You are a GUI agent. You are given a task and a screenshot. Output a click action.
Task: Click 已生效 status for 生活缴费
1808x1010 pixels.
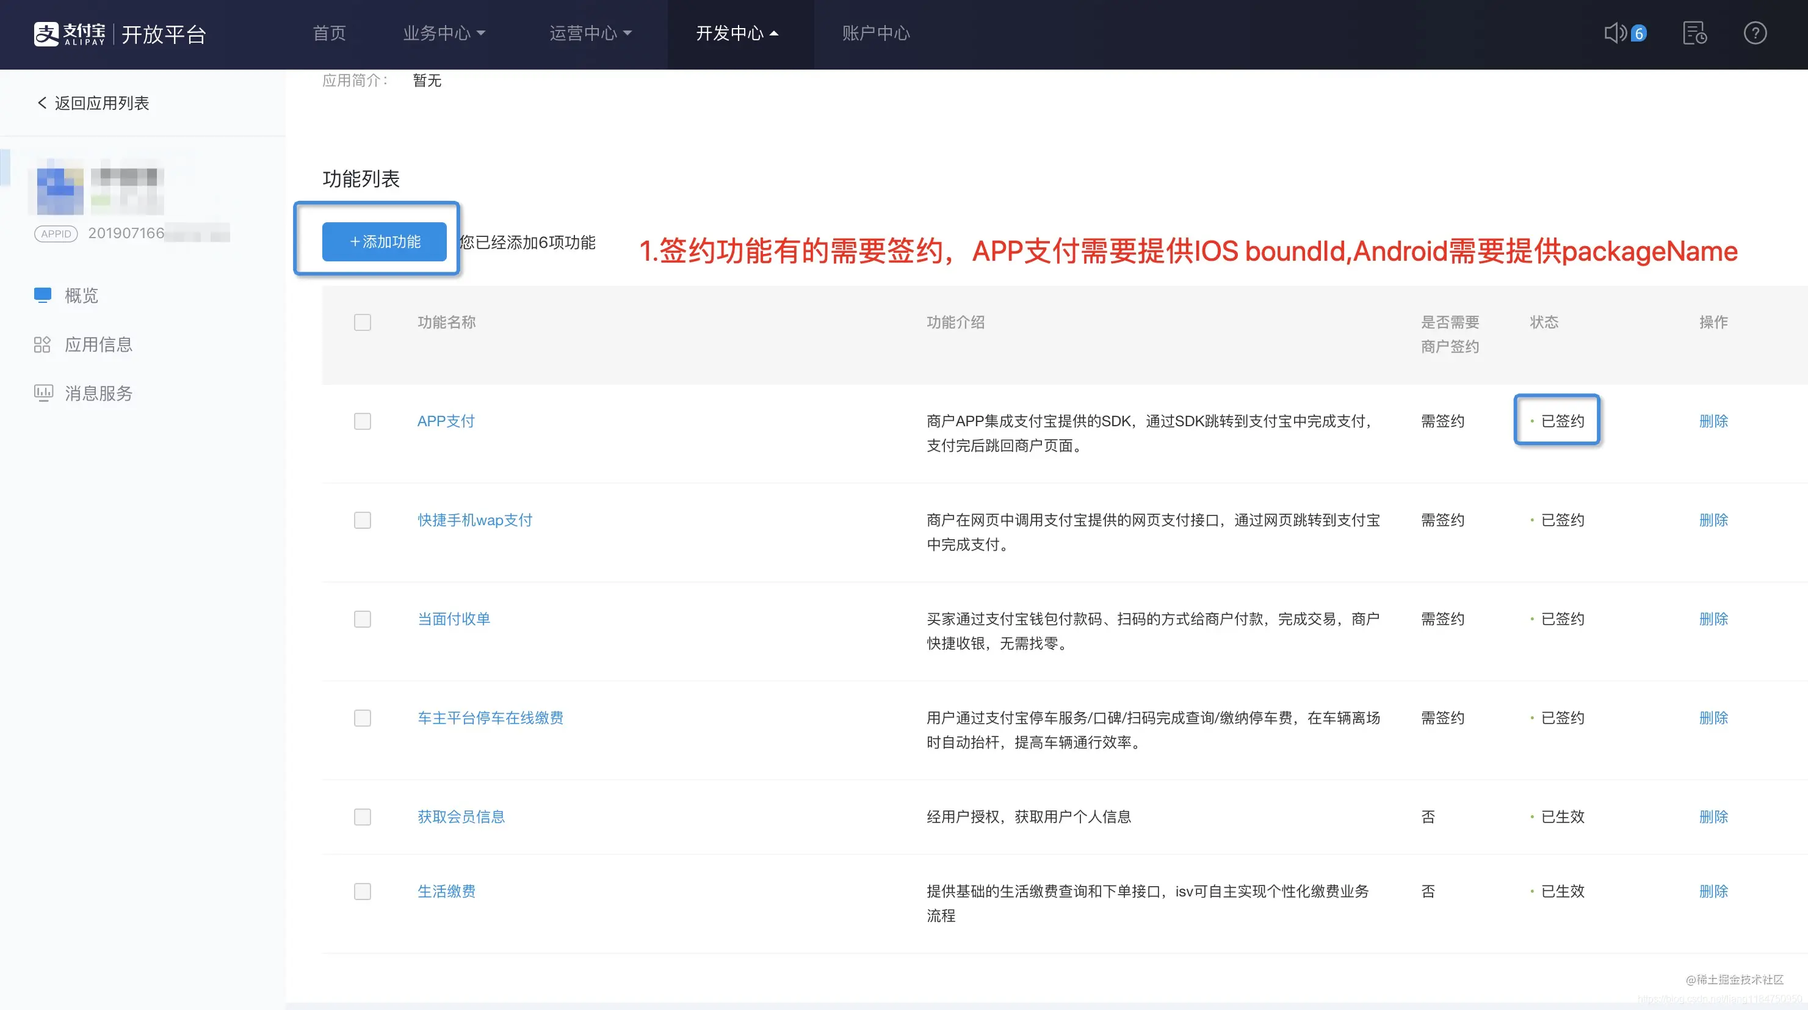[x=1563, y=892]
